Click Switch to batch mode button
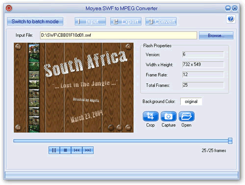 click(x=35, y=22)
